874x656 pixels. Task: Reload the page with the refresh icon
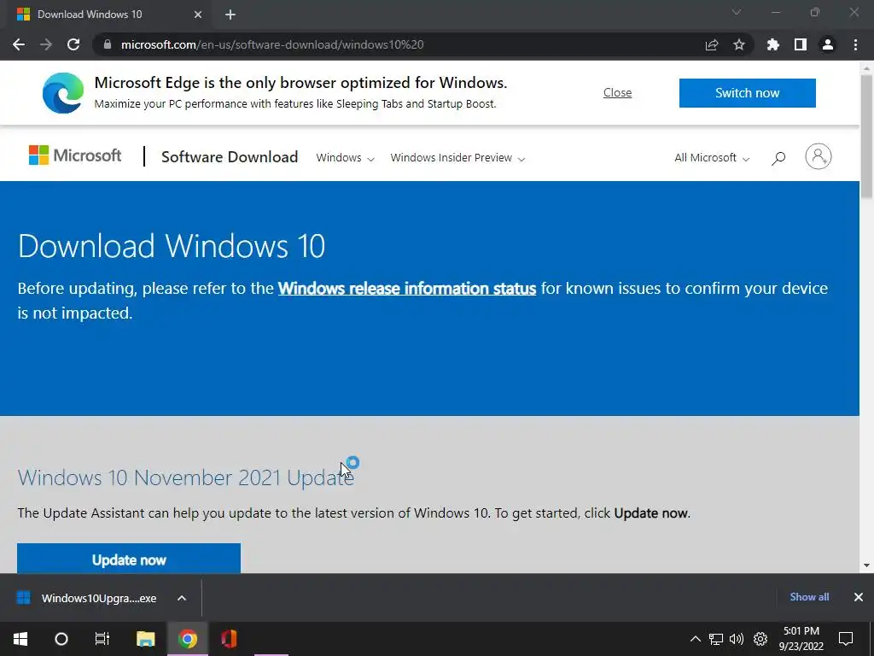click(x=73, y=44)
